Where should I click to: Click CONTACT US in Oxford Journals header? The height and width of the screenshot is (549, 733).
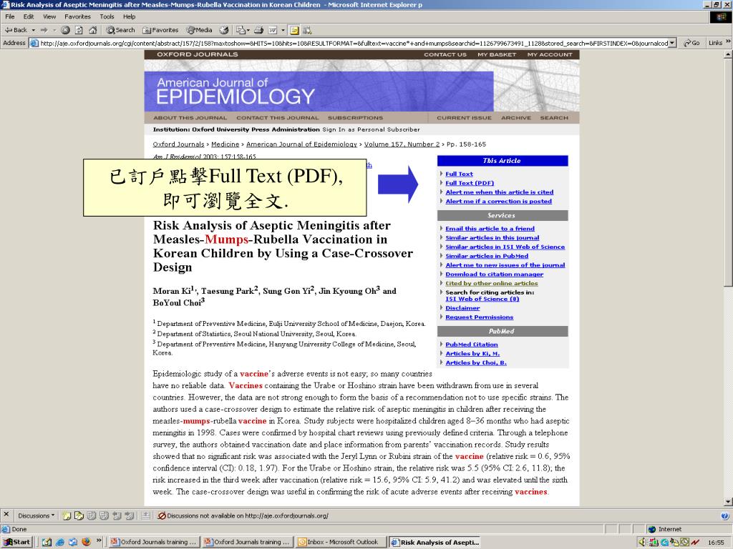(445, 54)
